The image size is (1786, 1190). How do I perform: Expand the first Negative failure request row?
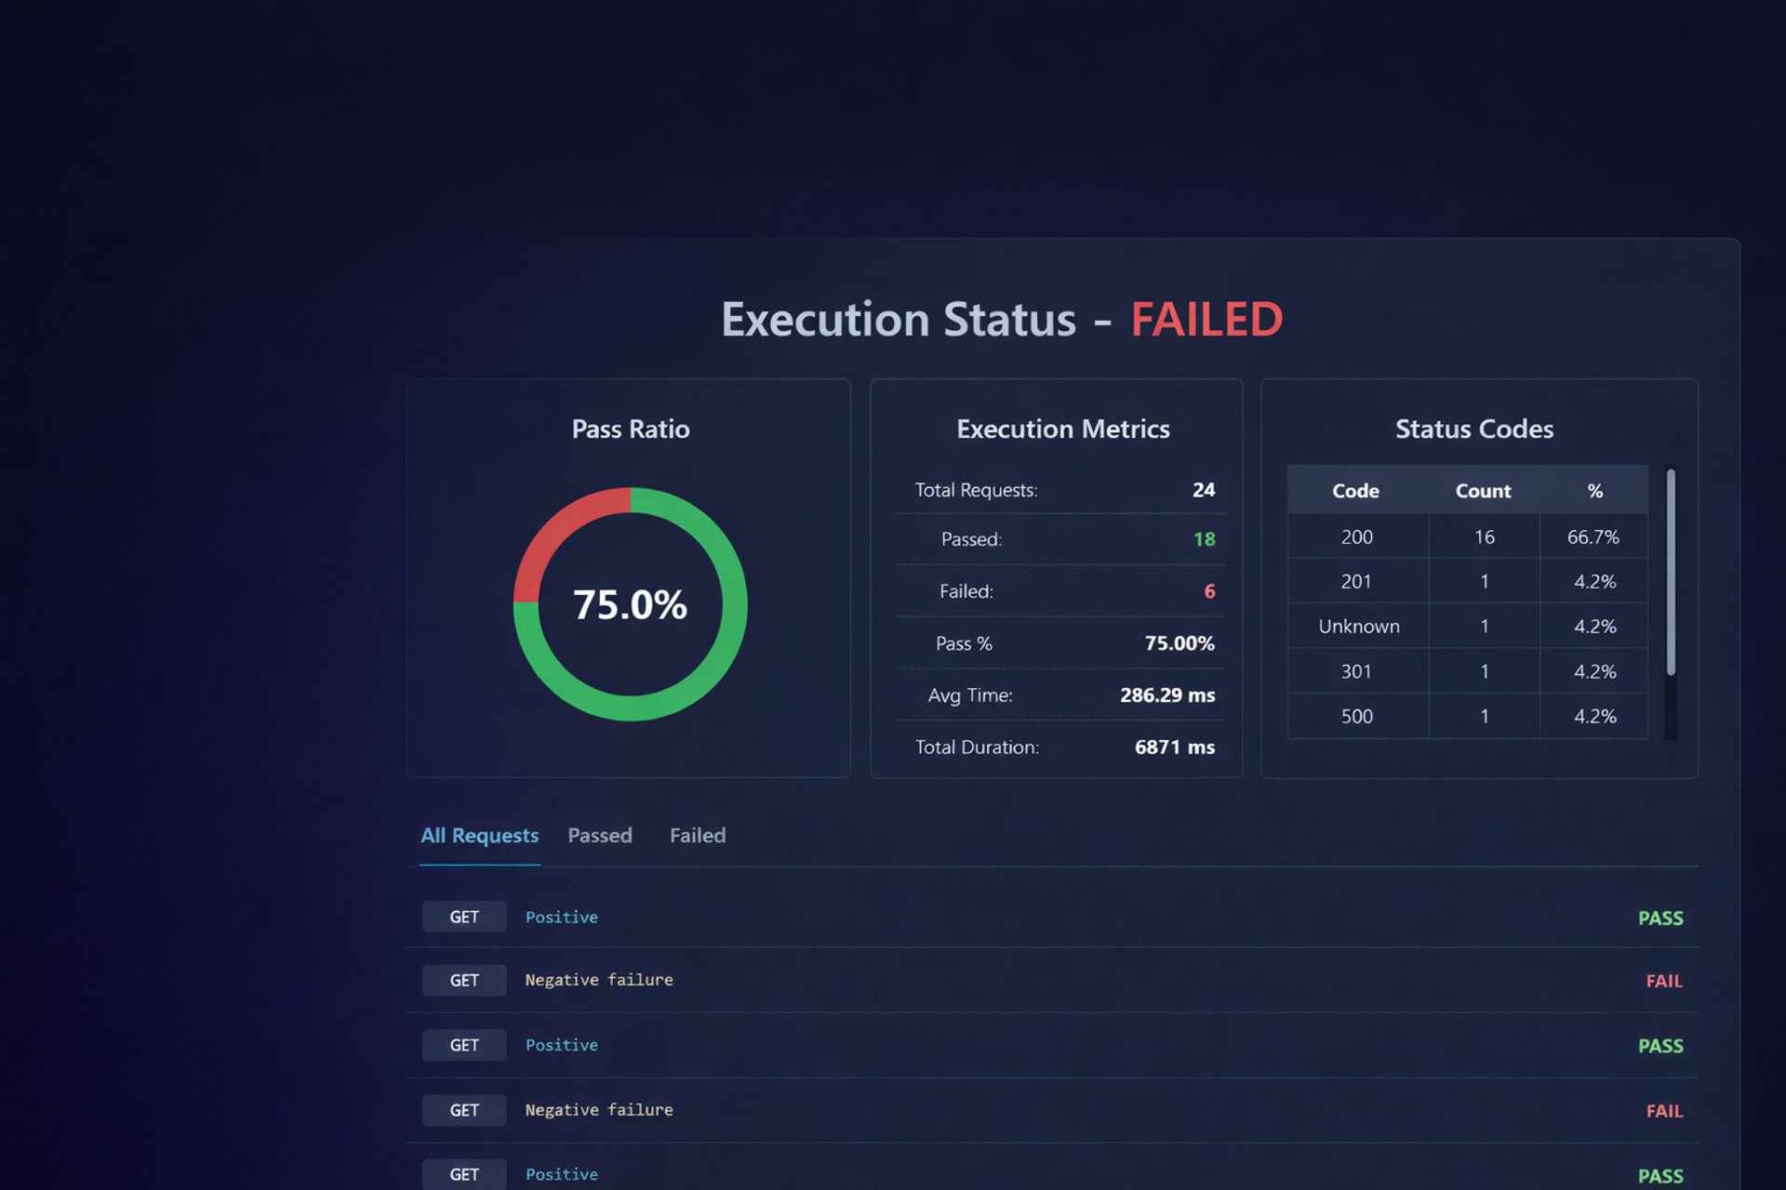pyautogui.click(x=598, y=980)
